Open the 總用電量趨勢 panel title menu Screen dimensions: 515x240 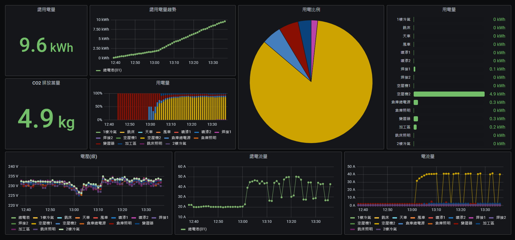(x=163, y=10)
